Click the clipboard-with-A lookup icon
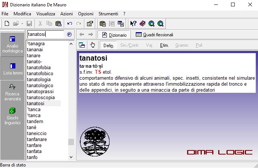 coord(103,24)
